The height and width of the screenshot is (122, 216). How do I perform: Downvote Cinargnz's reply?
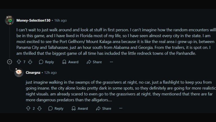tap(39, 108)
